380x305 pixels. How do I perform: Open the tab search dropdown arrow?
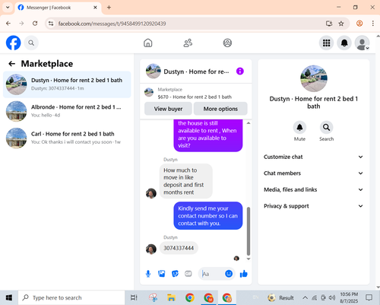pos(8,8)
